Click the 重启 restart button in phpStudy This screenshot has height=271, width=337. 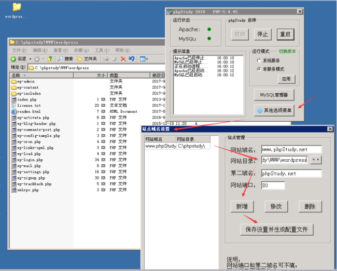[x=285, y=34]
